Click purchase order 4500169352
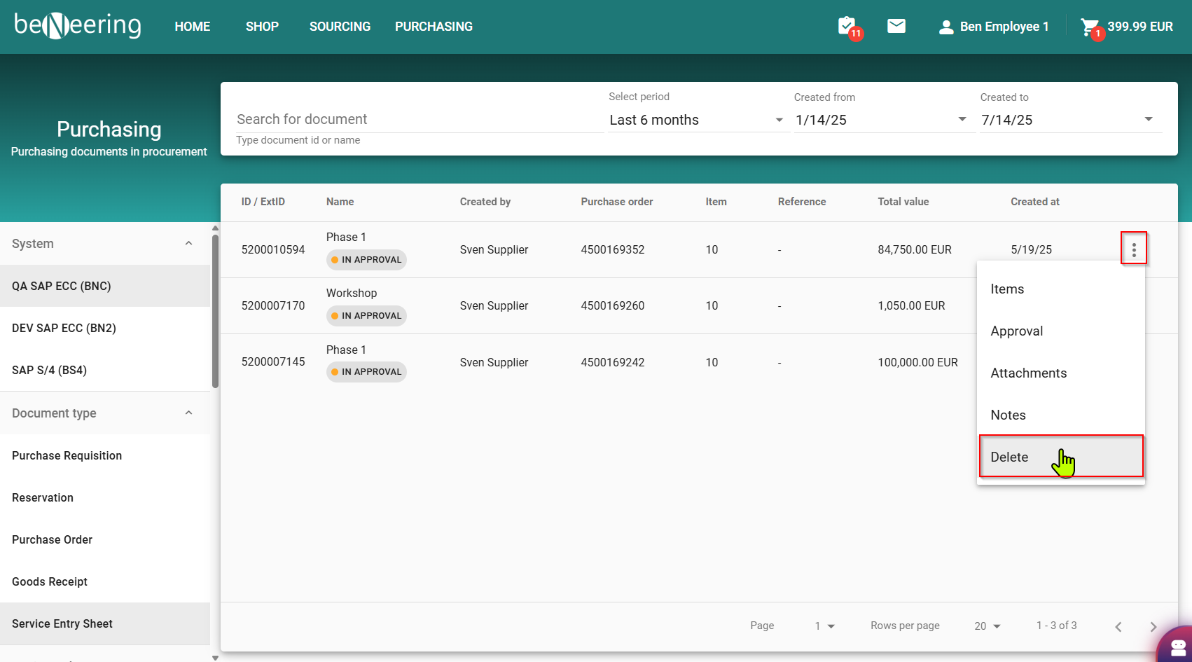Viewport: 1192px width, 662px height. (612, 249)
